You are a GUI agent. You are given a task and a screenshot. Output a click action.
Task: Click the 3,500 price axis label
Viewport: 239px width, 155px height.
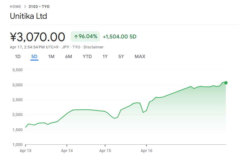(17, 70)
